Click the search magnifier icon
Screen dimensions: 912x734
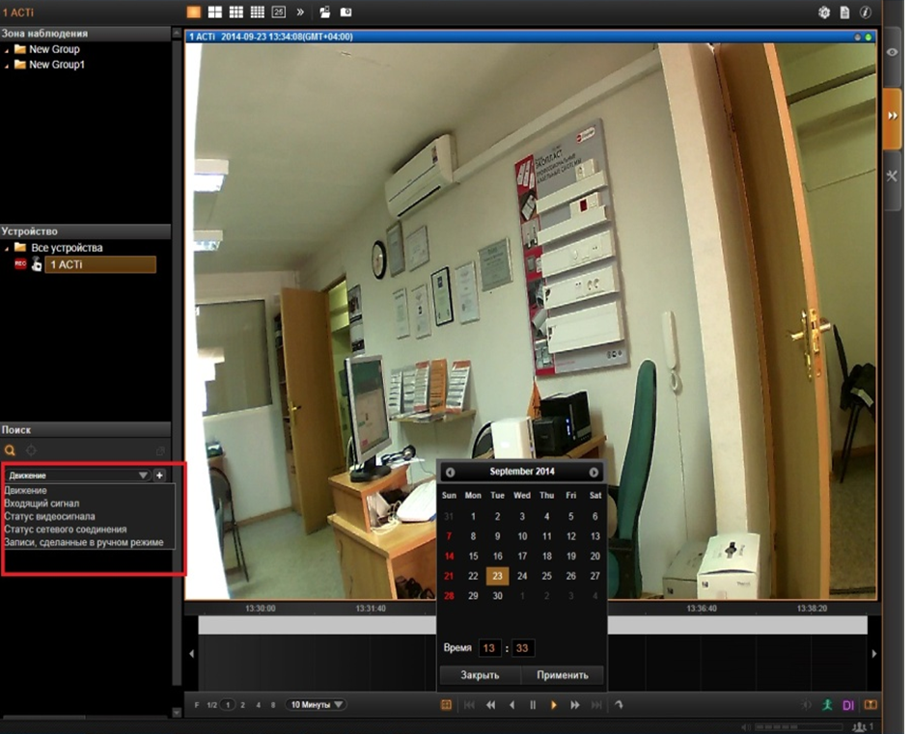[10, 450]
